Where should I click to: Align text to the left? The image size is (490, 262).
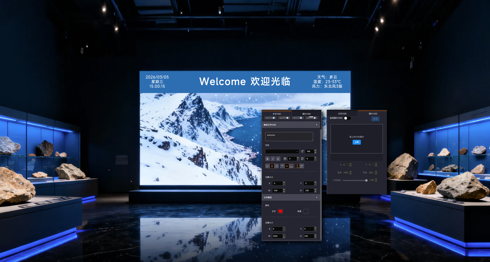click(x=267, y=166)
